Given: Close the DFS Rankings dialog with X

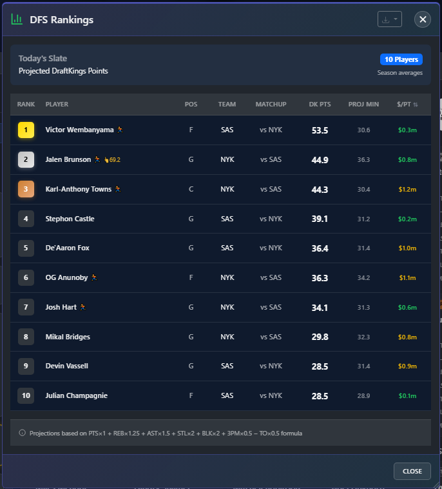Looking at the screenshot, I should 423,19.
